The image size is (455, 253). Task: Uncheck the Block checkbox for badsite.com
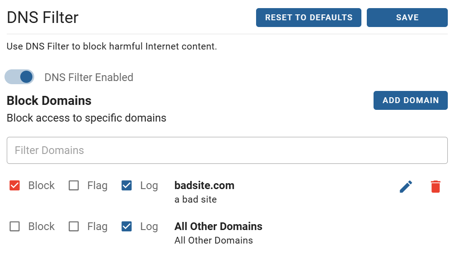click(x=14, y=185)
